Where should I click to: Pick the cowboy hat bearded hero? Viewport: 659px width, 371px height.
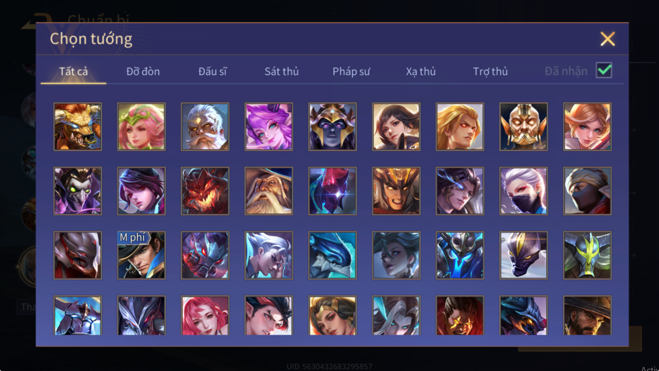point(587,315)
